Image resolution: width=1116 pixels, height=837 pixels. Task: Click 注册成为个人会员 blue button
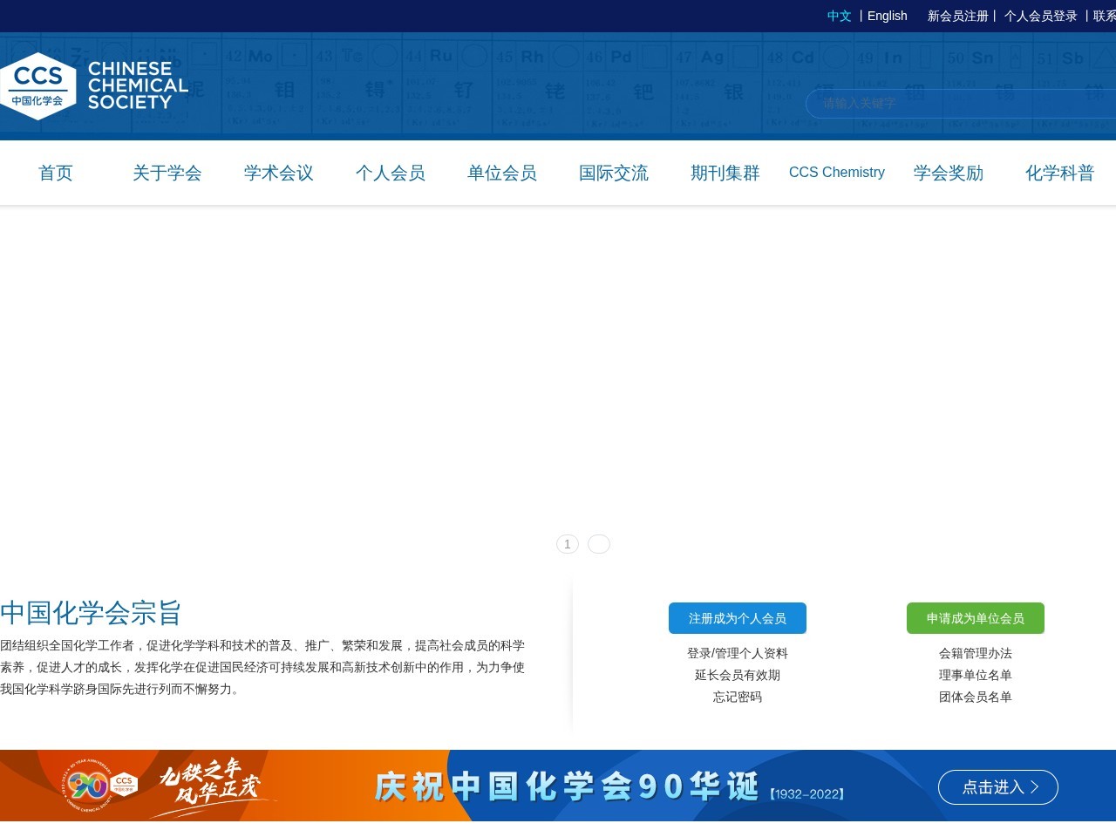click(737, 618)
